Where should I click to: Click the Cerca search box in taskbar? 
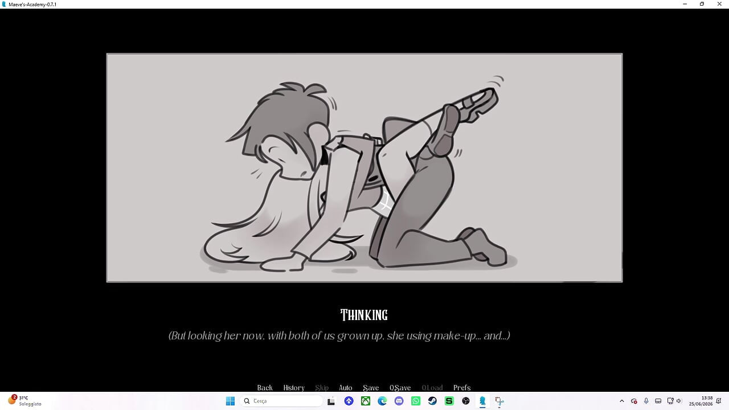click(x=281, y=401)
